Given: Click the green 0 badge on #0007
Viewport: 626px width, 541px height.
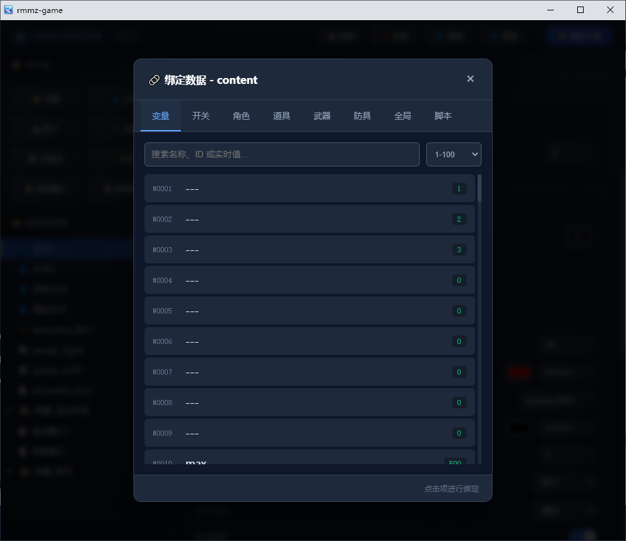Looking at the screenshot, I should click(459, 372).
